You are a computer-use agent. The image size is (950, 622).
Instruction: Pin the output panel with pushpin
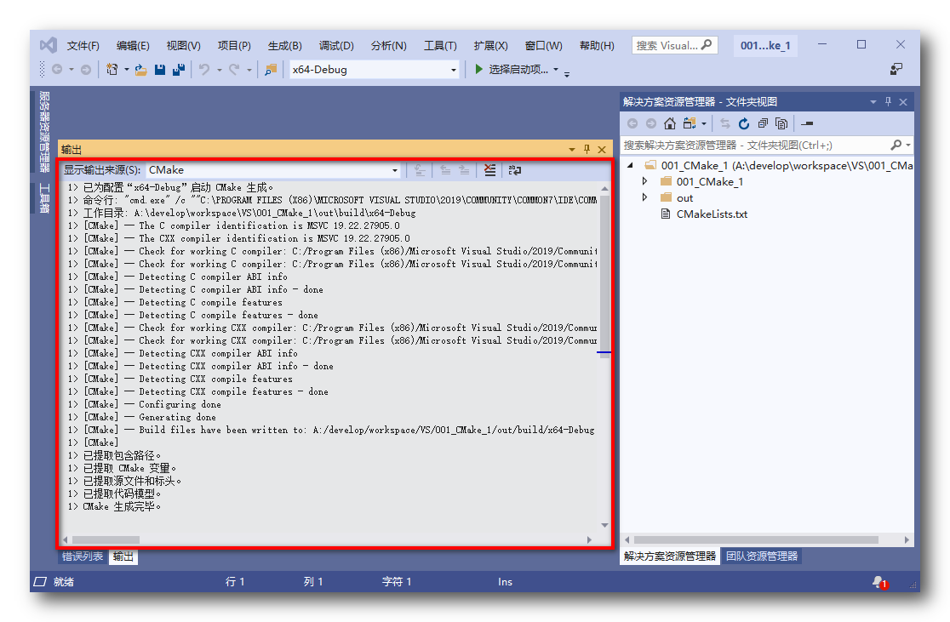click(x=587, y=149)
